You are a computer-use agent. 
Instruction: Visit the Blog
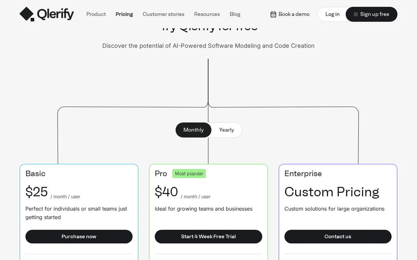235,14
